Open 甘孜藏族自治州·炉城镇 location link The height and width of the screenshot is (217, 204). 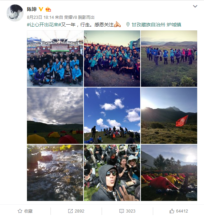[157, 25]
